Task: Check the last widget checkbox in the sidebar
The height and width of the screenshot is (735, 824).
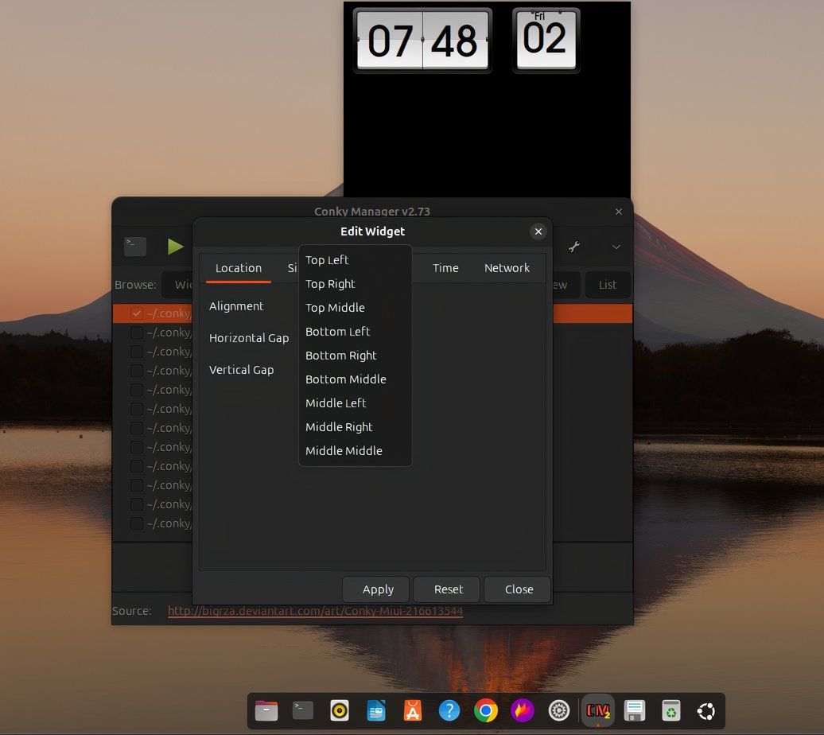Action: (x=136, y=523)
